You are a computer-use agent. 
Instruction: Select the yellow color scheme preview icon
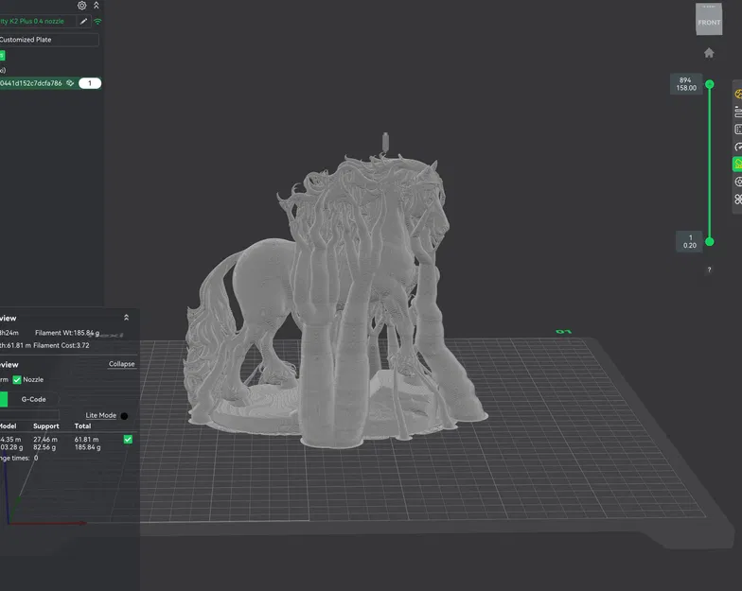point(738,95)
